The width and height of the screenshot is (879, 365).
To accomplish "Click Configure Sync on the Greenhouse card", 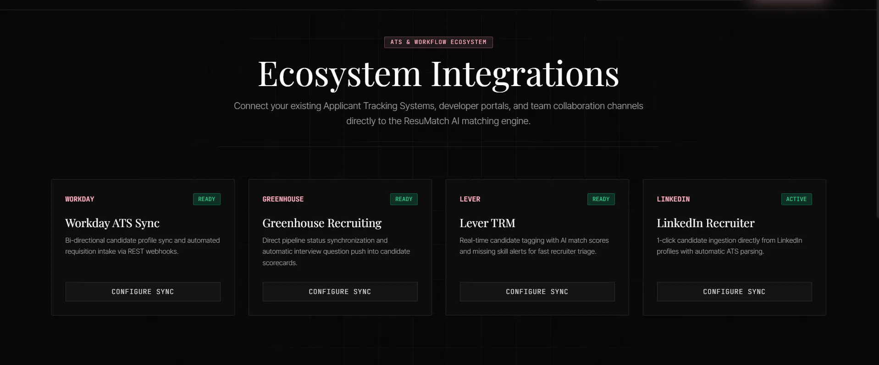I will 340,292.
